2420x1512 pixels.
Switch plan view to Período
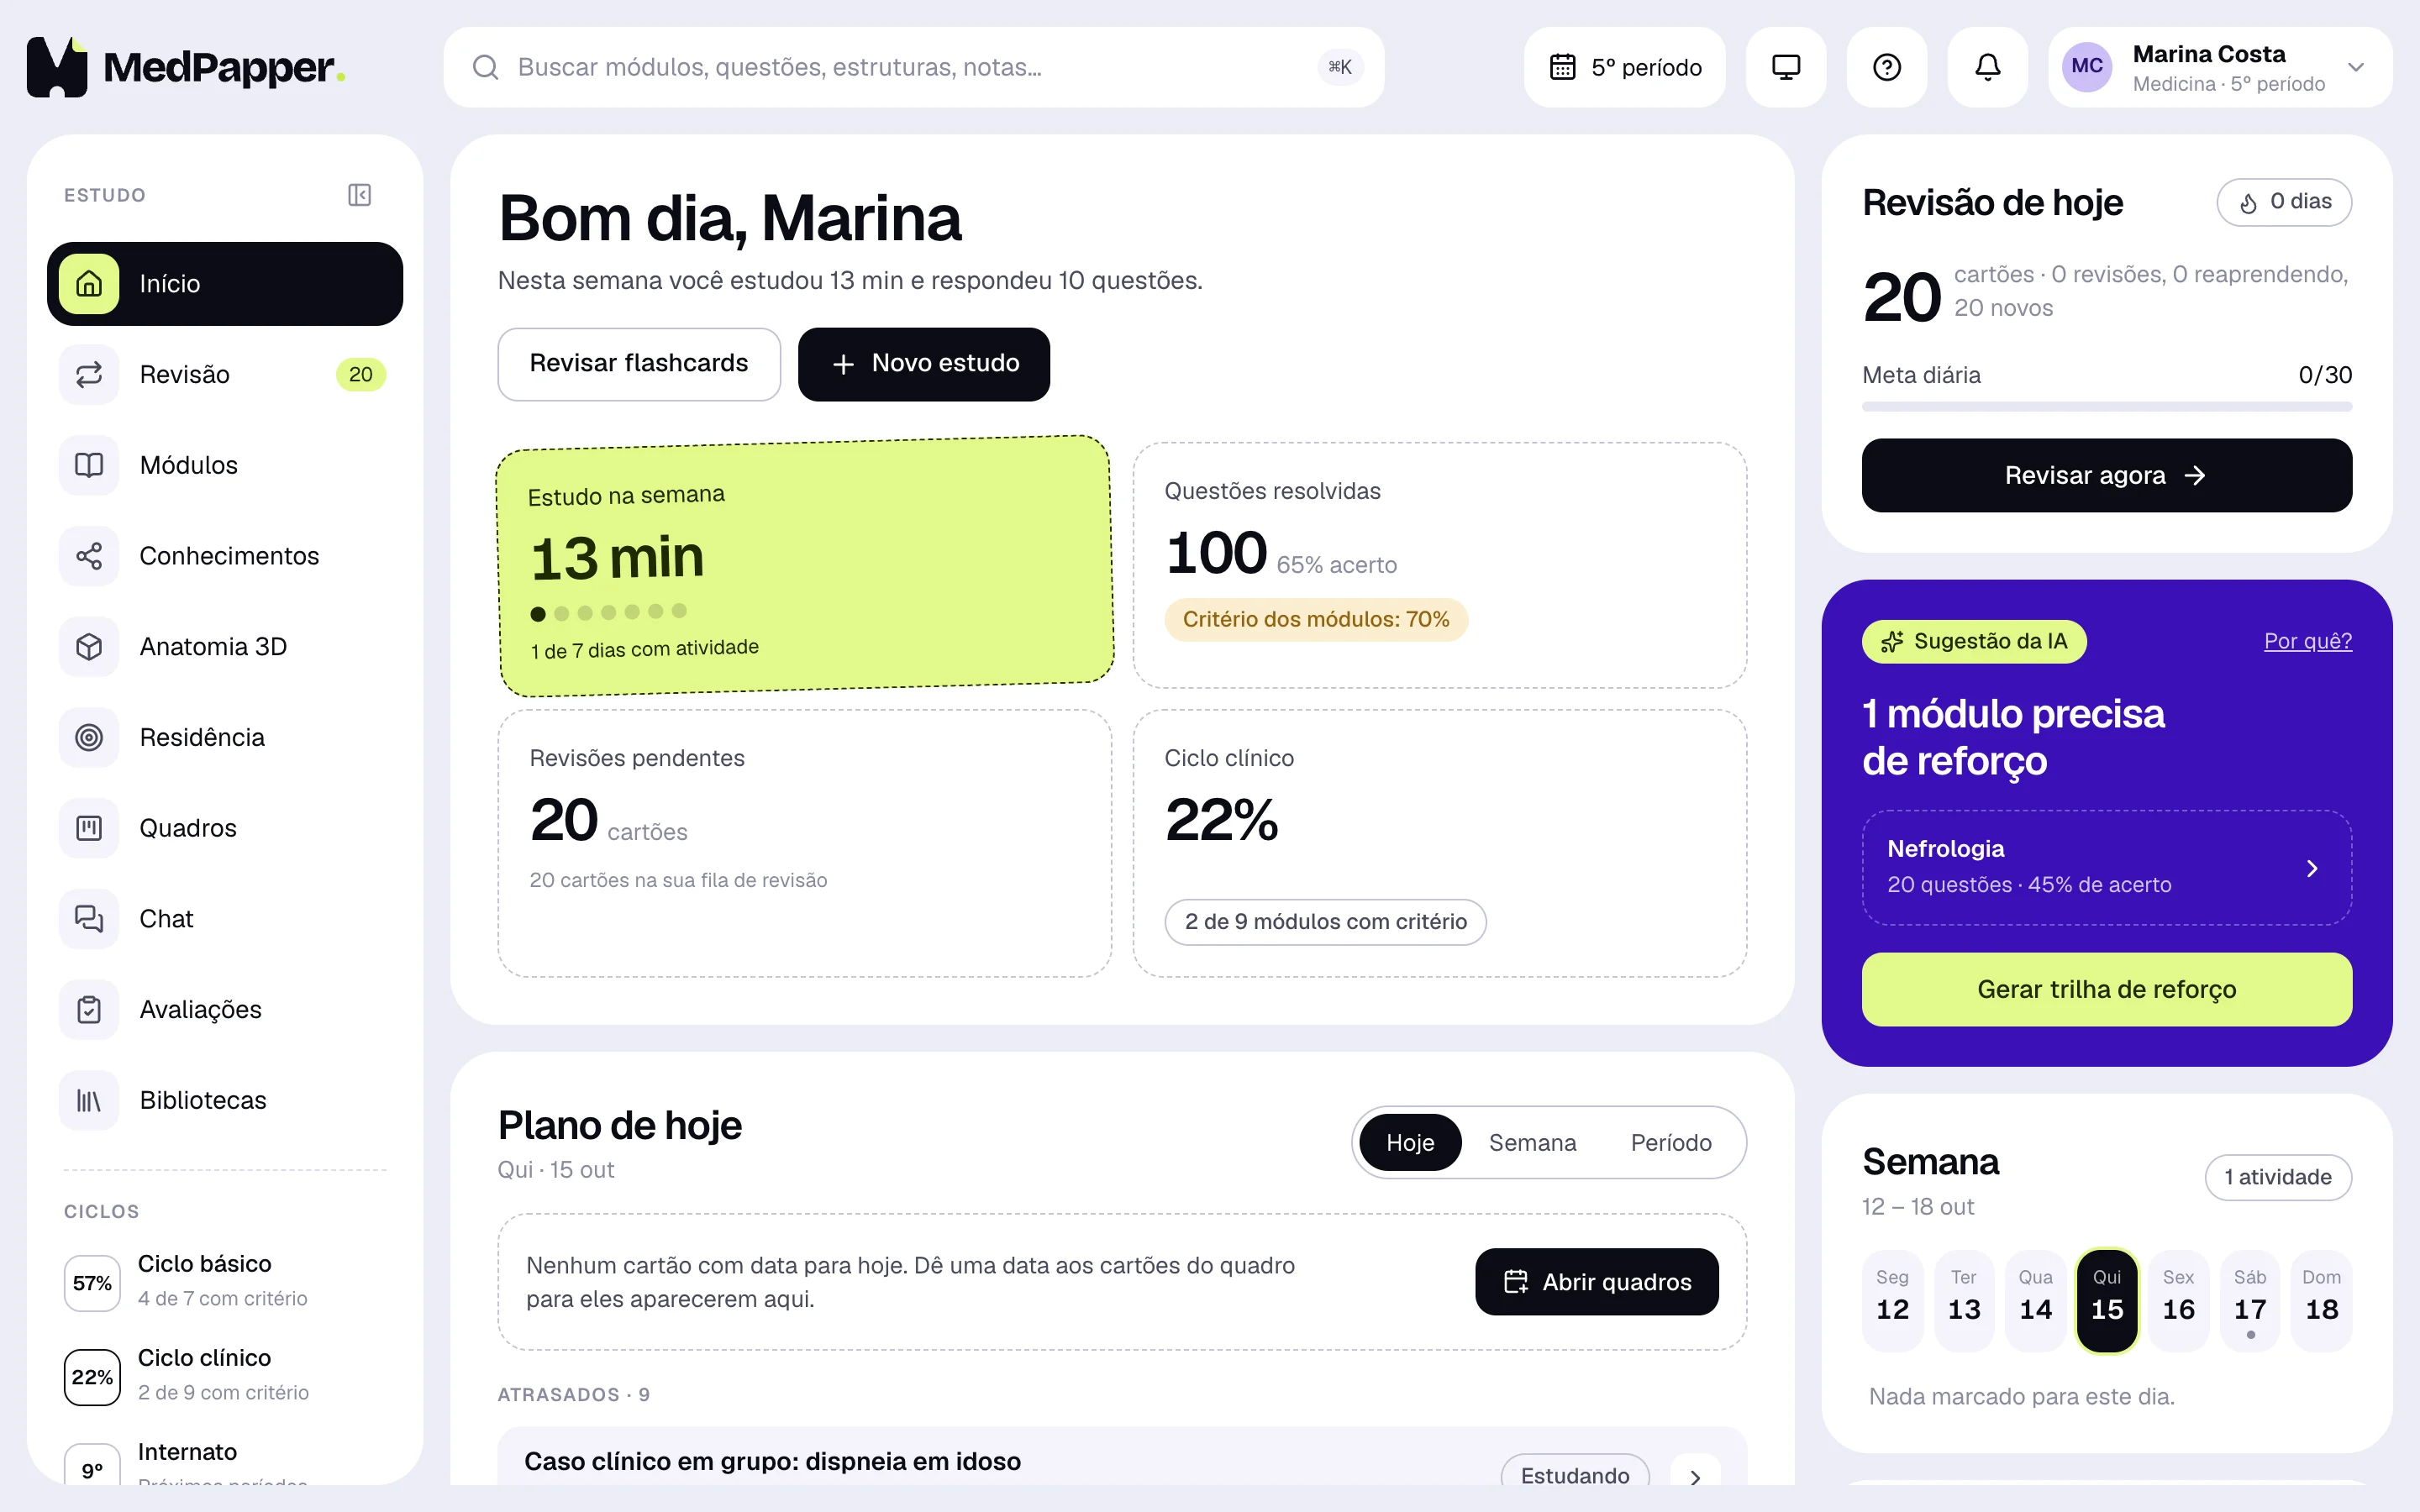click(x=1671, y=1142)
